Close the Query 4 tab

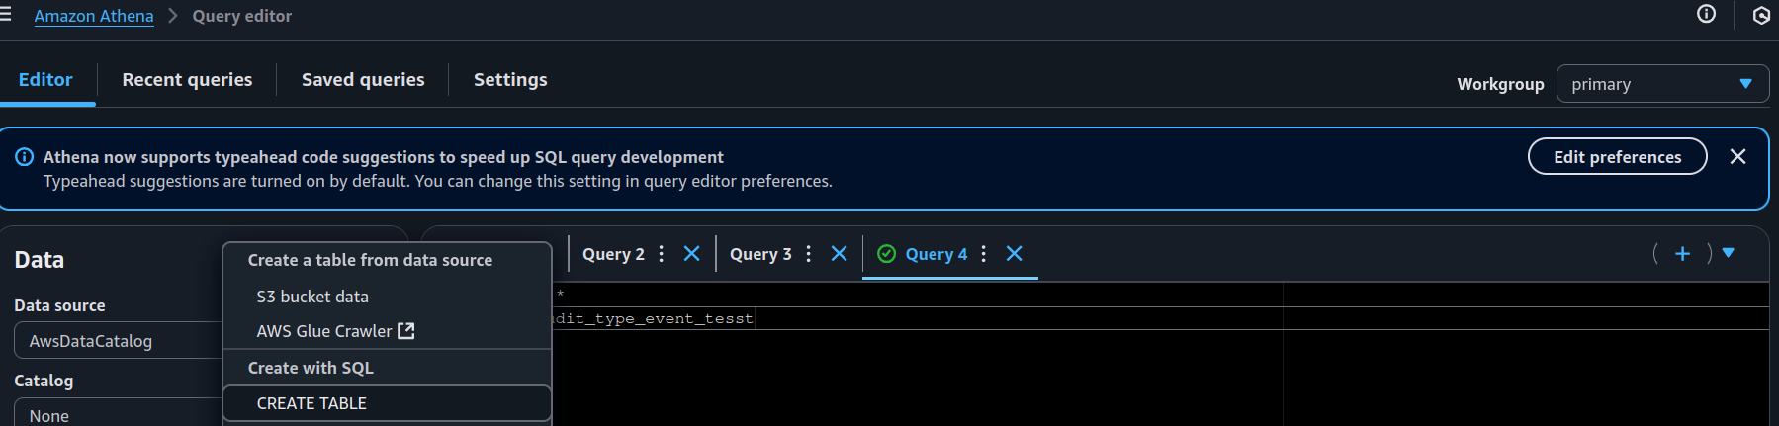pos(1015,254)
